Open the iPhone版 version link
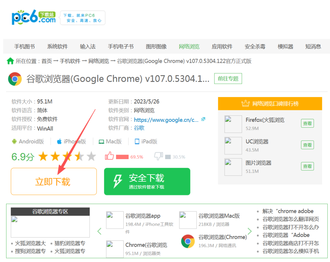Screen dimensions: 330x262 pos(72,141)
